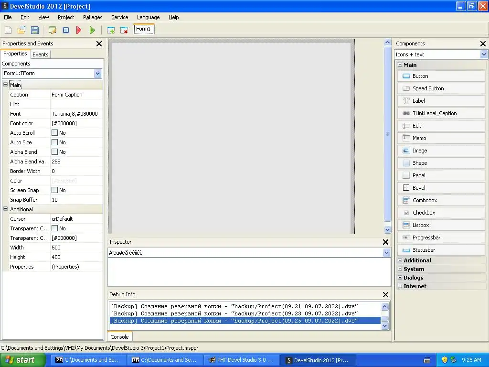Click the edit script toolbar icon
The image size is (489, 367).
pyautogui.click(x=53, y=30)
